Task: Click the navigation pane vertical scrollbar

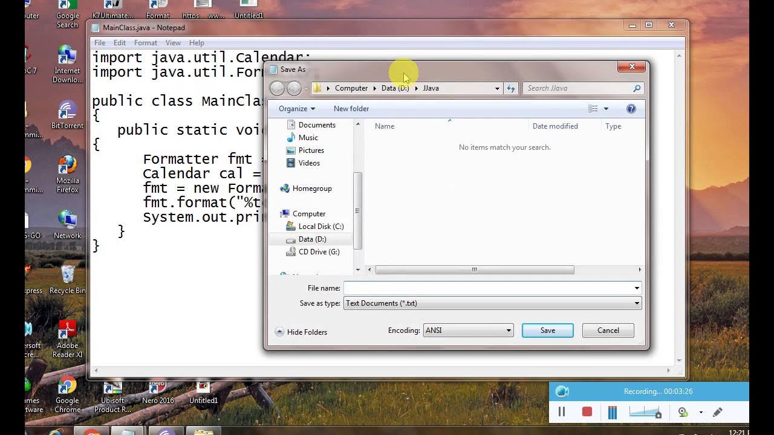Action: [357, 210]
